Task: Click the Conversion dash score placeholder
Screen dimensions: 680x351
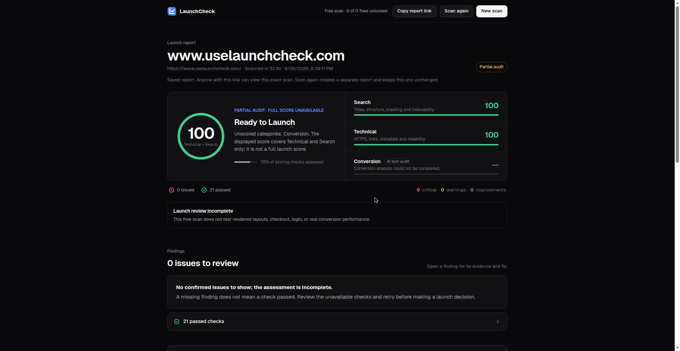Action: coord(495,165)
